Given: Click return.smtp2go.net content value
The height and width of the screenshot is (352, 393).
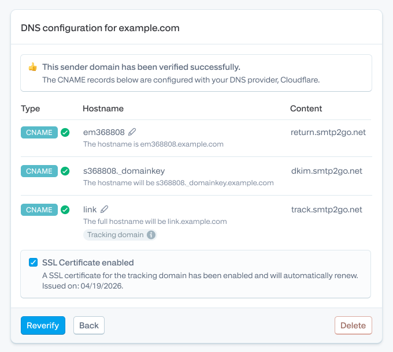Looking at the screenshot, I should 328,132.
